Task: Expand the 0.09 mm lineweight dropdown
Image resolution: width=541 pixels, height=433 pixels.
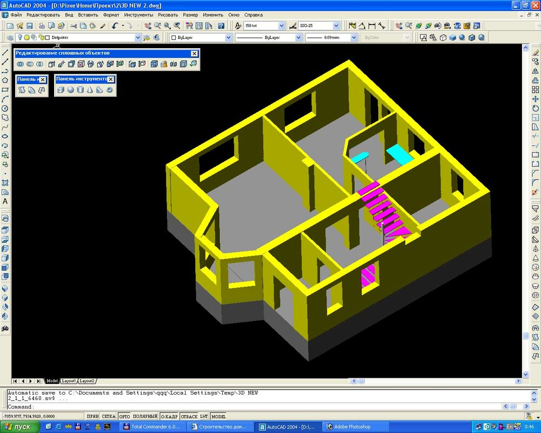Action: (x=354, y=37)
